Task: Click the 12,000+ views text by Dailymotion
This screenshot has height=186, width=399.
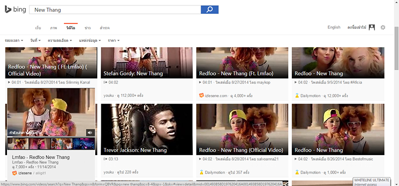Action: 335,95
